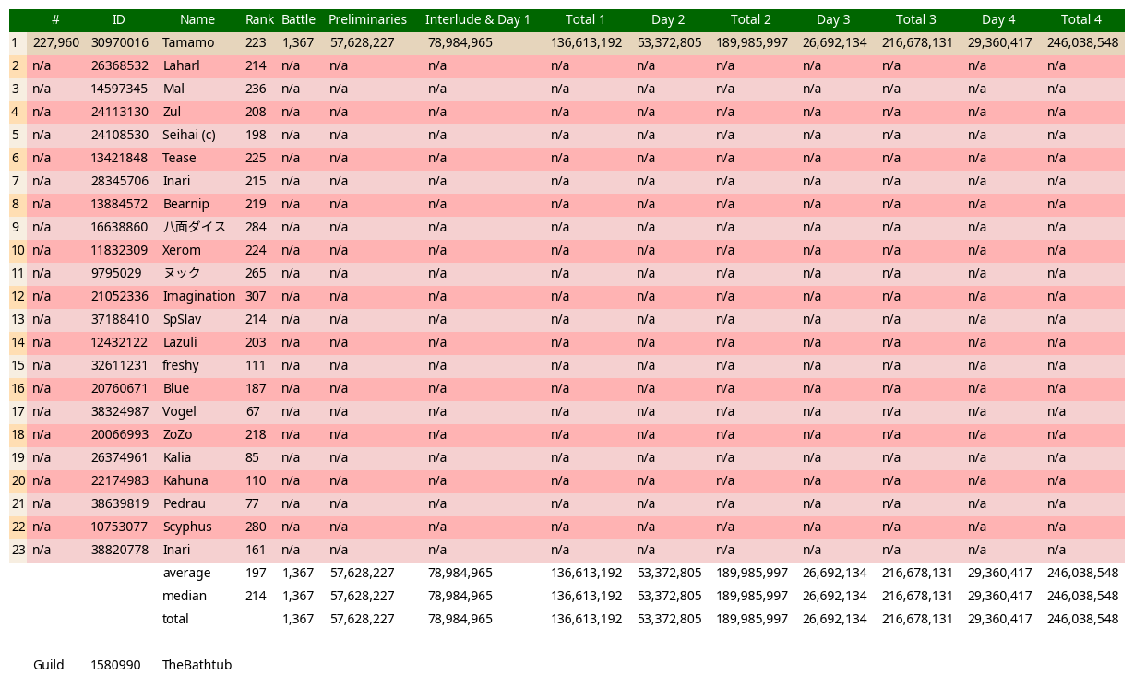The height and width of the screenshot is (687, 1134).
Task: Select the Name column header
Action: tap(197, 19)
